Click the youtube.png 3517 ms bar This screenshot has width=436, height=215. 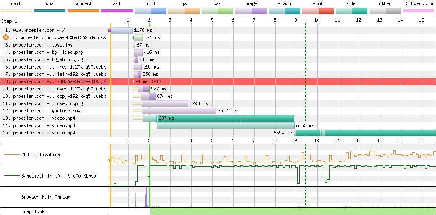point(179,111)
